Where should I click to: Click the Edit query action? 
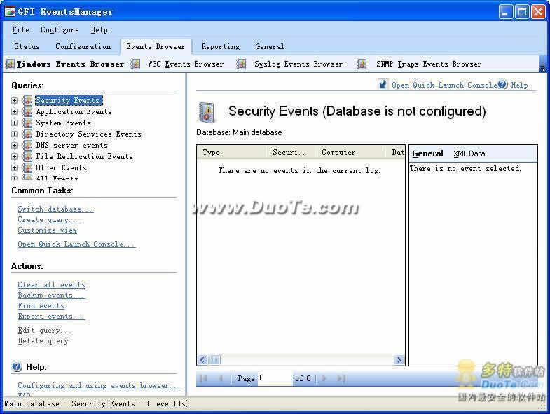[44, 330]
